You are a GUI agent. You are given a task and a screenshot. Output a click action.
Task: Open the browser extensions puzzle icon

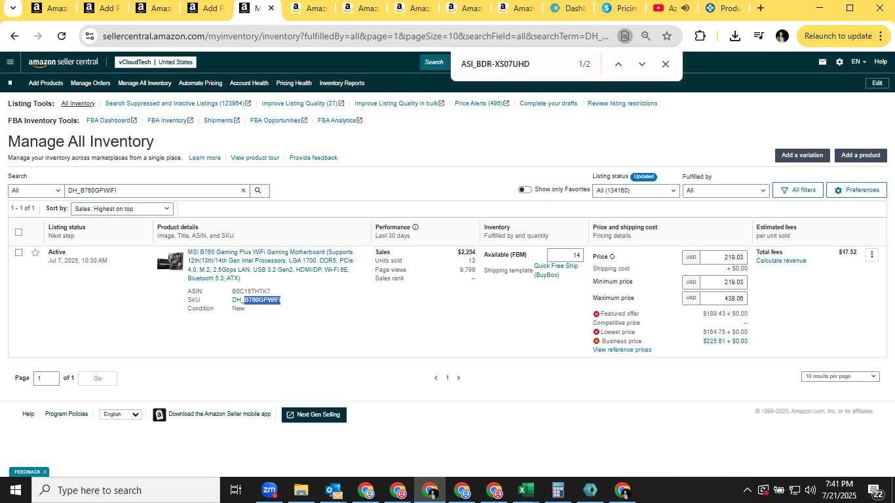700,36
